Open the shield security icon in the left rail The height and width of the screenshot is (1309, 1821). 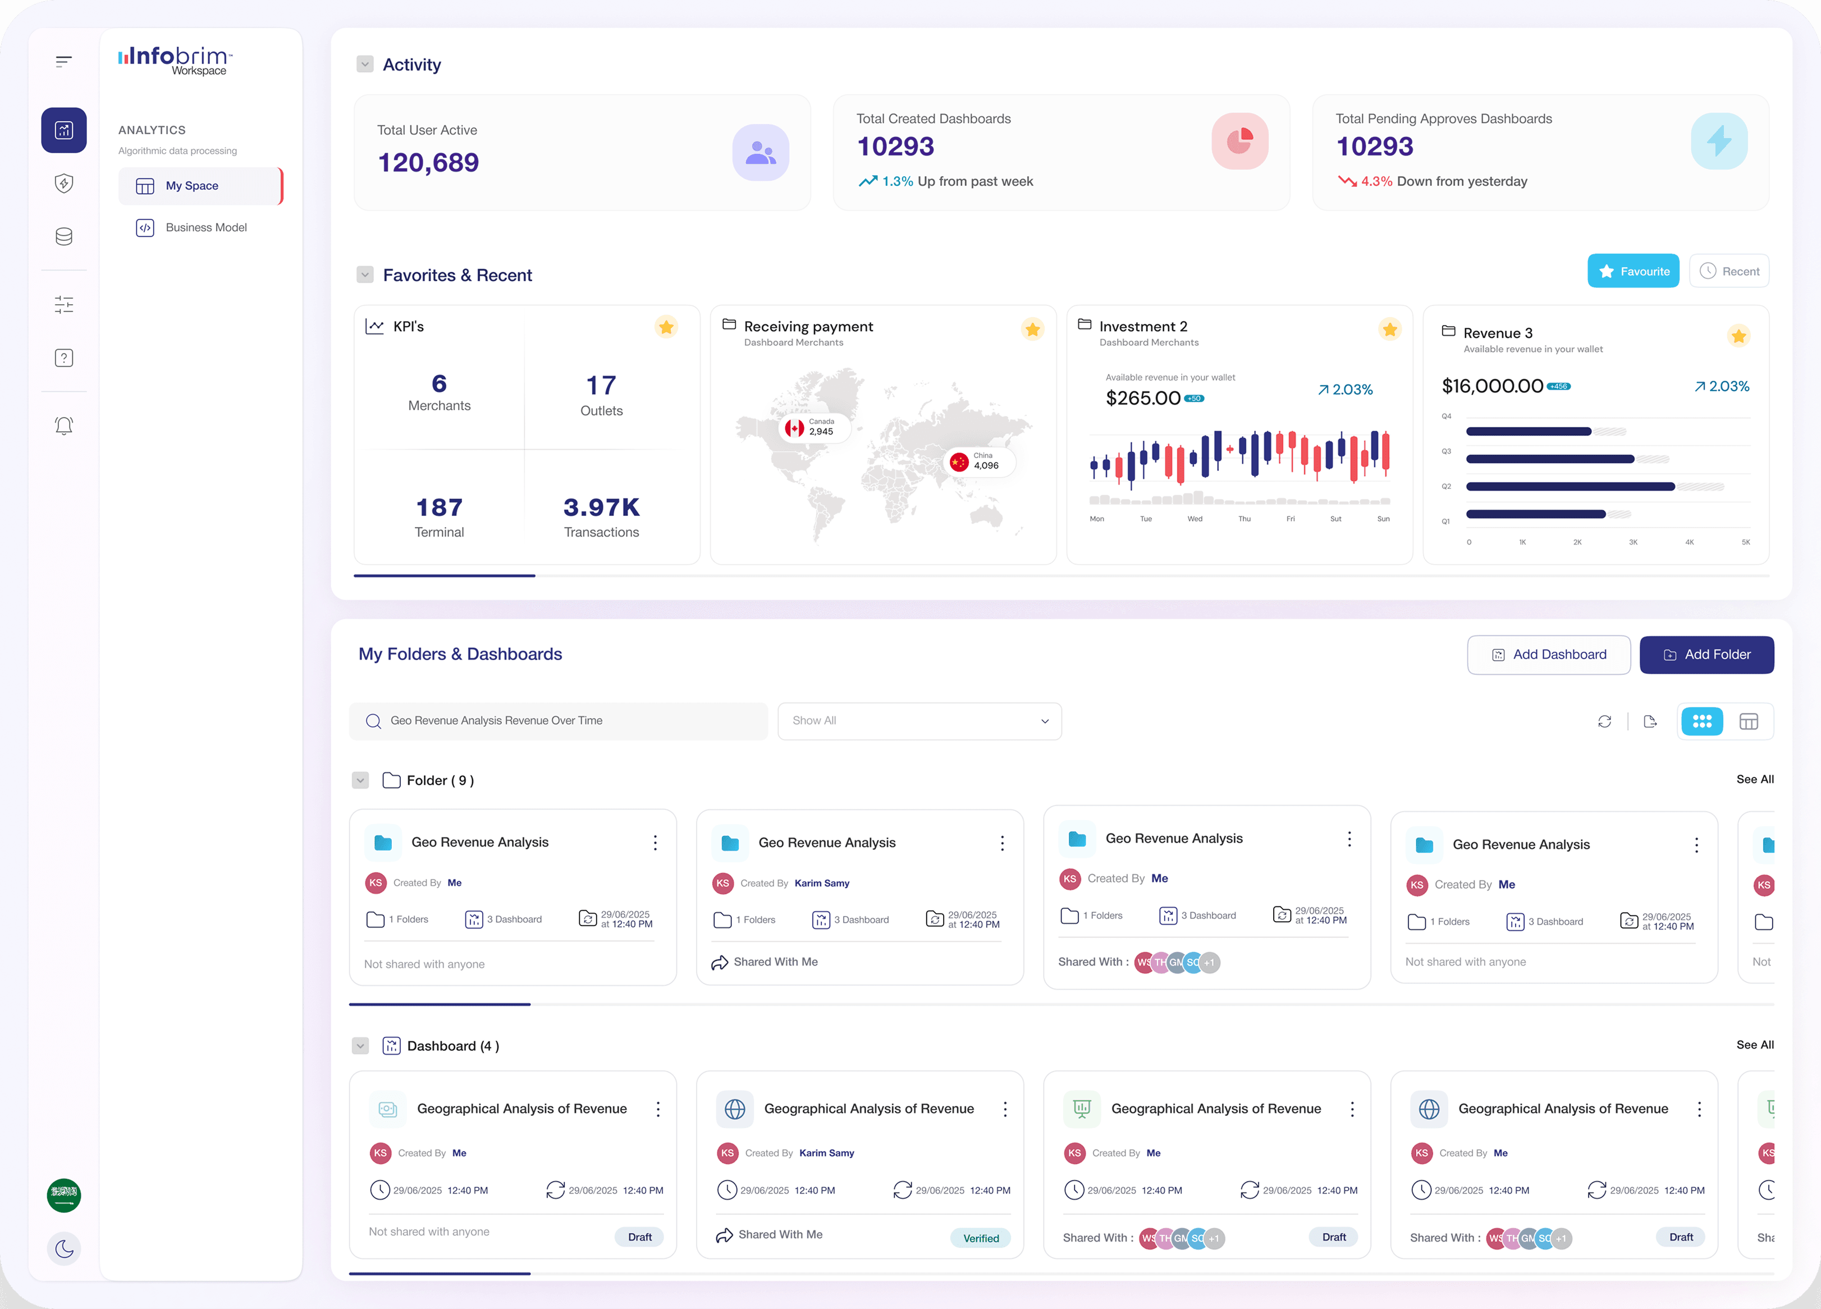click(x=64, y=184)
